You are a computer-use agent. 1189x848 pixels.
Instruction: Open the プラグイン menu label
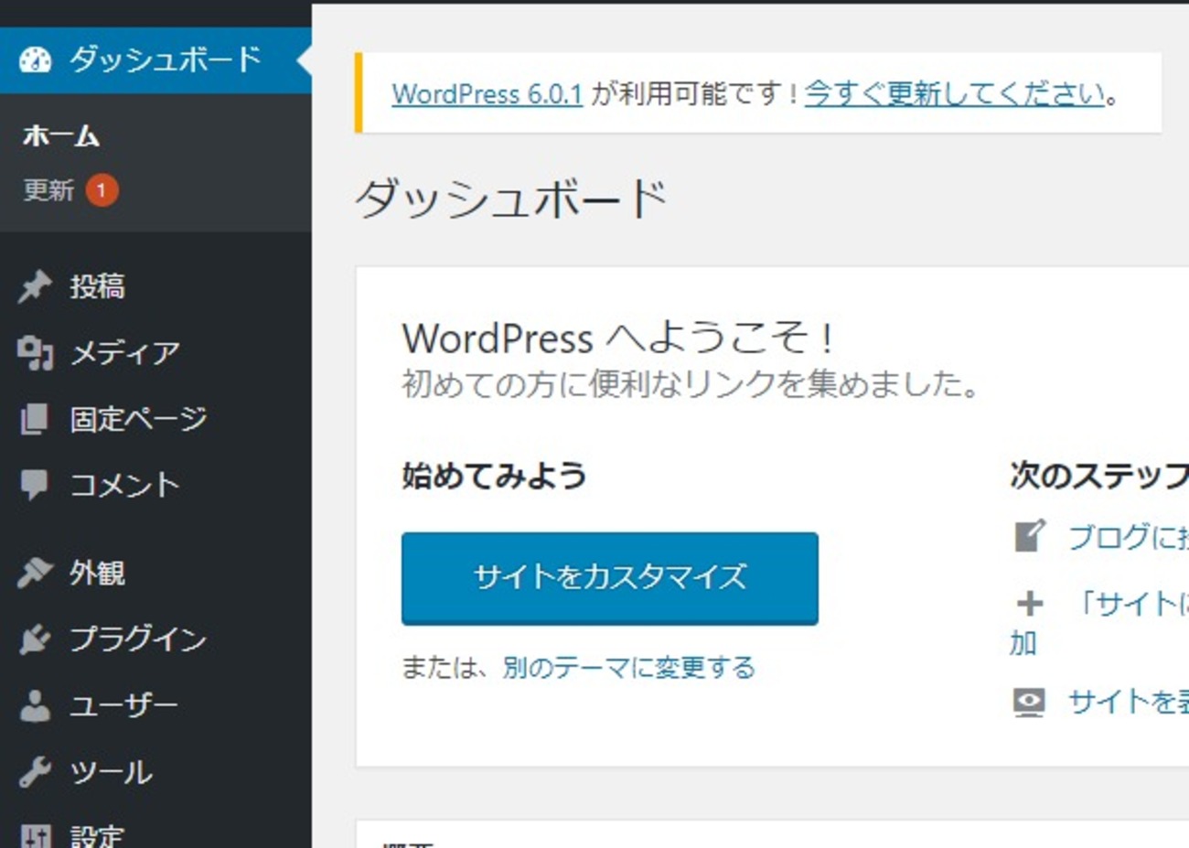click(x=138, y=639)
